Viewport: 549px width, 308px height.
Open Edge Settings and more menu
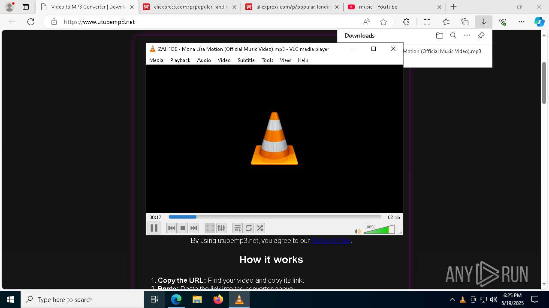click(x=522, y=22)
